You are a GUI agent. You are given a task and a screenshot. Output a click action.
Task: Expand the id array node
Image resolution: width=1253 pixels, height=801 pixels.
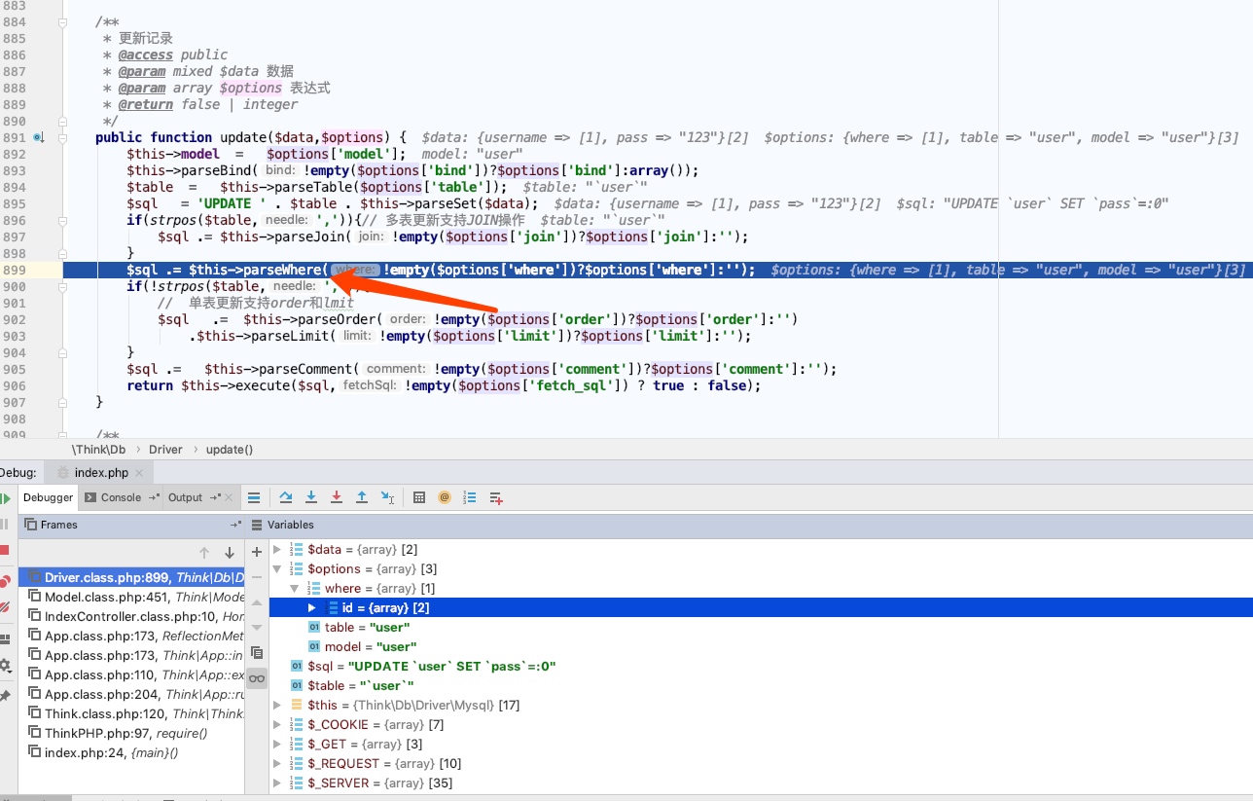pyautogui.click(x=312, y=608)
